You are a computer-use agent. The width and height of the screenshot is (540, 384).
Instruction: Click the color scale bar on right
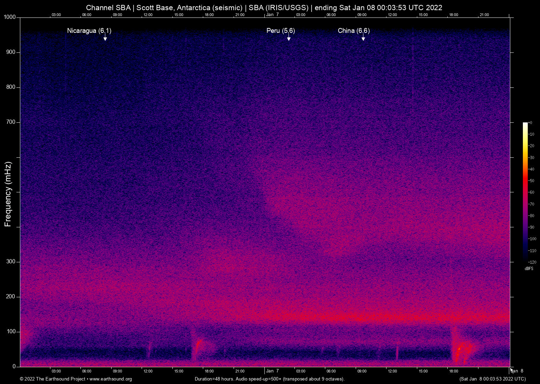[x=525, y=192]
